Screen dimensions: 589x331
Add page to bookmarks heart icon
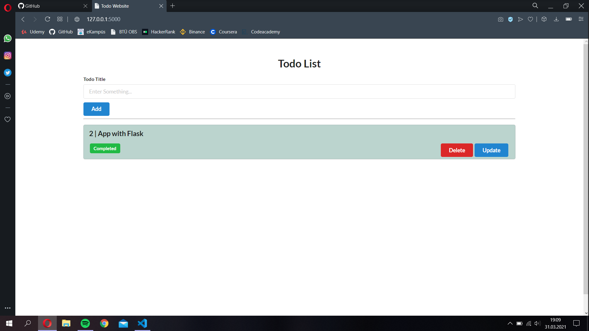(530, 19)
